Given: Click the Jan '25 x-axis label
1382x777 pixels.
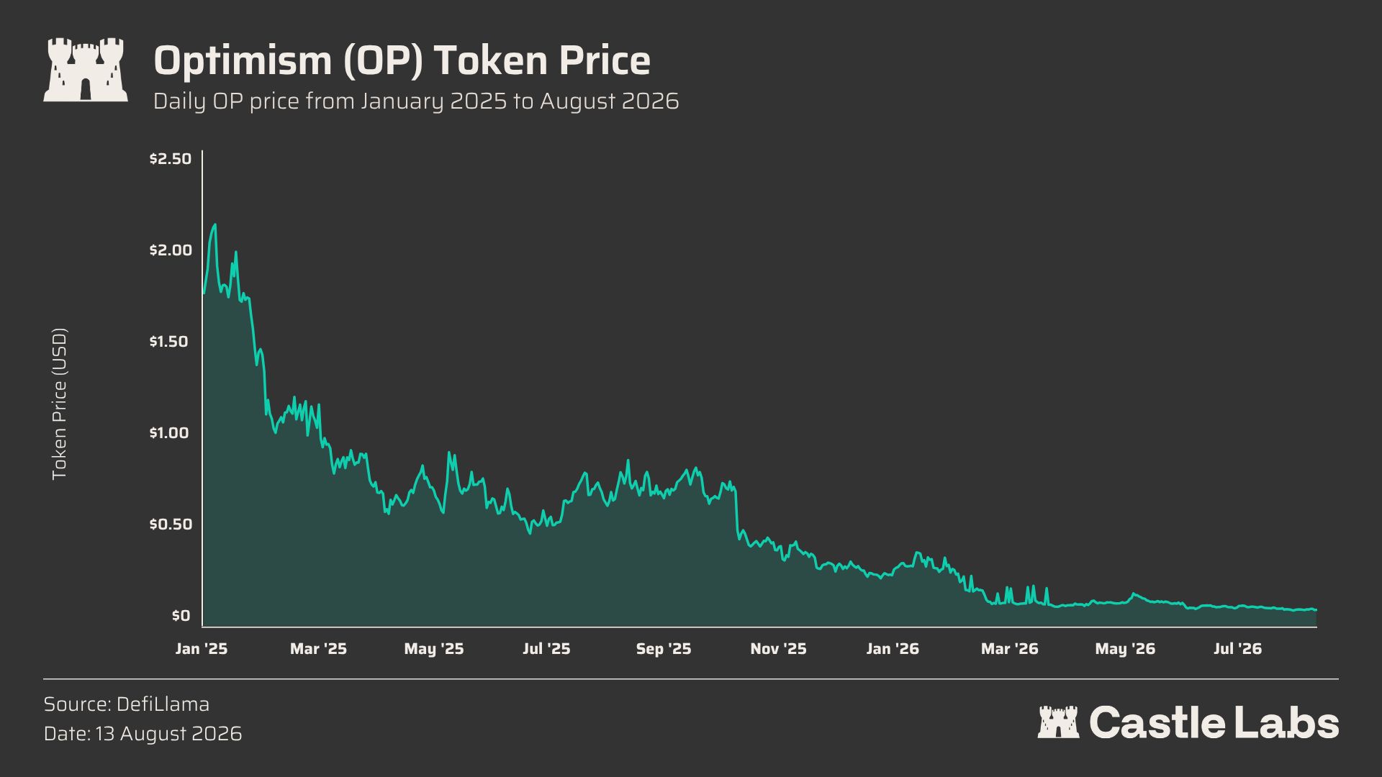Looking at the screenshot, I should [202, 649].
